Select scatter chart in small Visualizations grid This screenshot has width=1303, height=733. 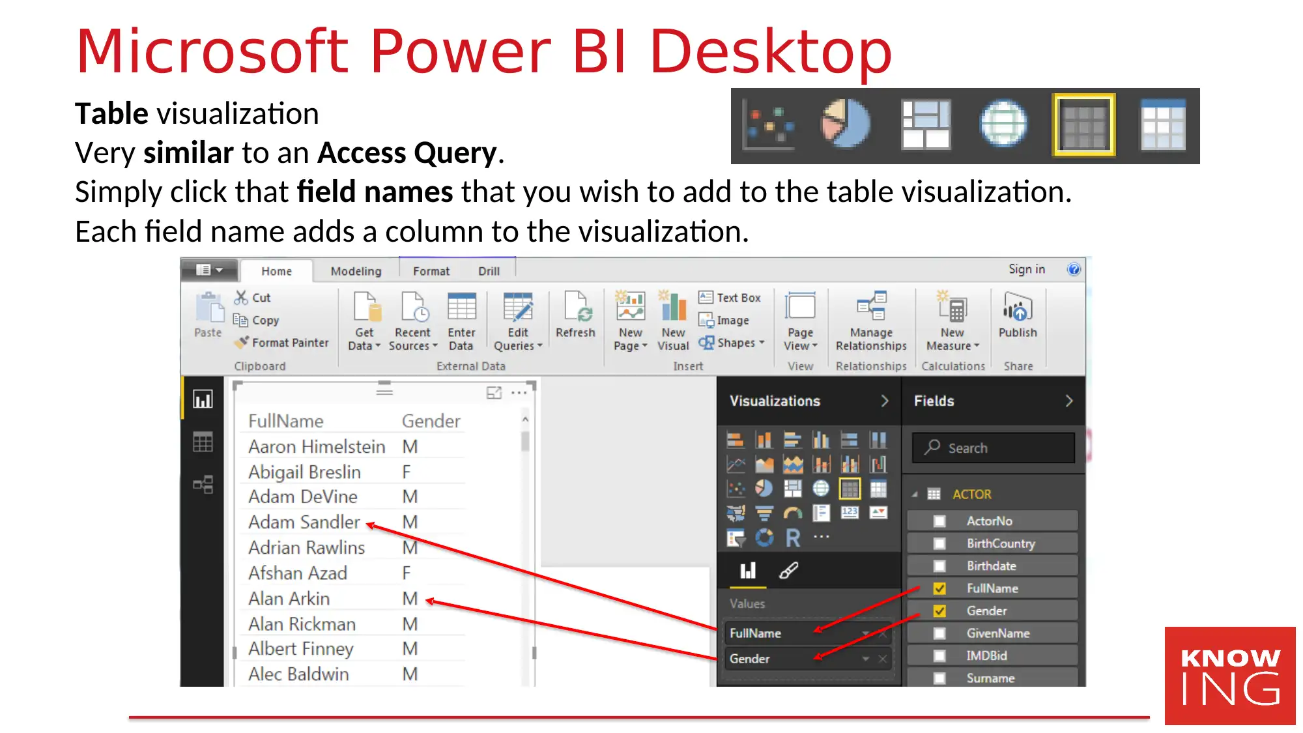click(736, 489)
